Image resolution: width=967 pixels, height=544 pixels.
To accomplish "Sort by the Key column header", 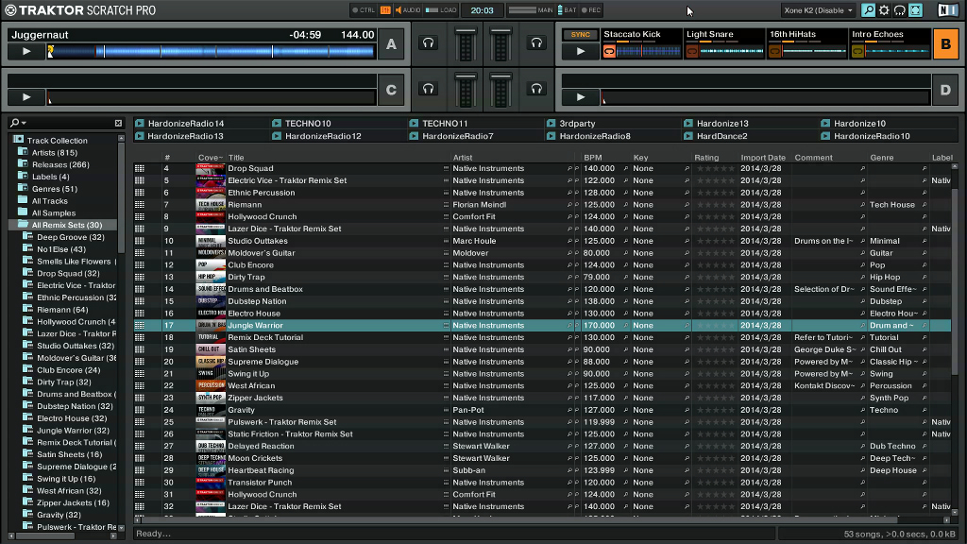I will (x=641, y=158).
